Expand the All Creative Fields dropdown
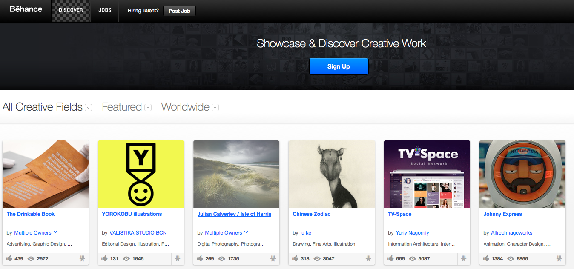The width and height of the screenshot is (574, 269). pyautogui.click(x=89, y=108)
